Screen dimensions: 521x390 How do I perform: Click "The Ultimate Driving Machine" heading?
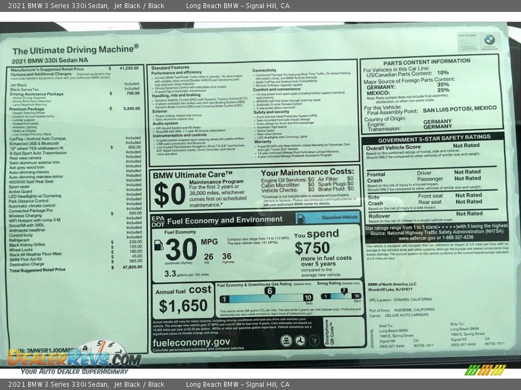[75, 50]
